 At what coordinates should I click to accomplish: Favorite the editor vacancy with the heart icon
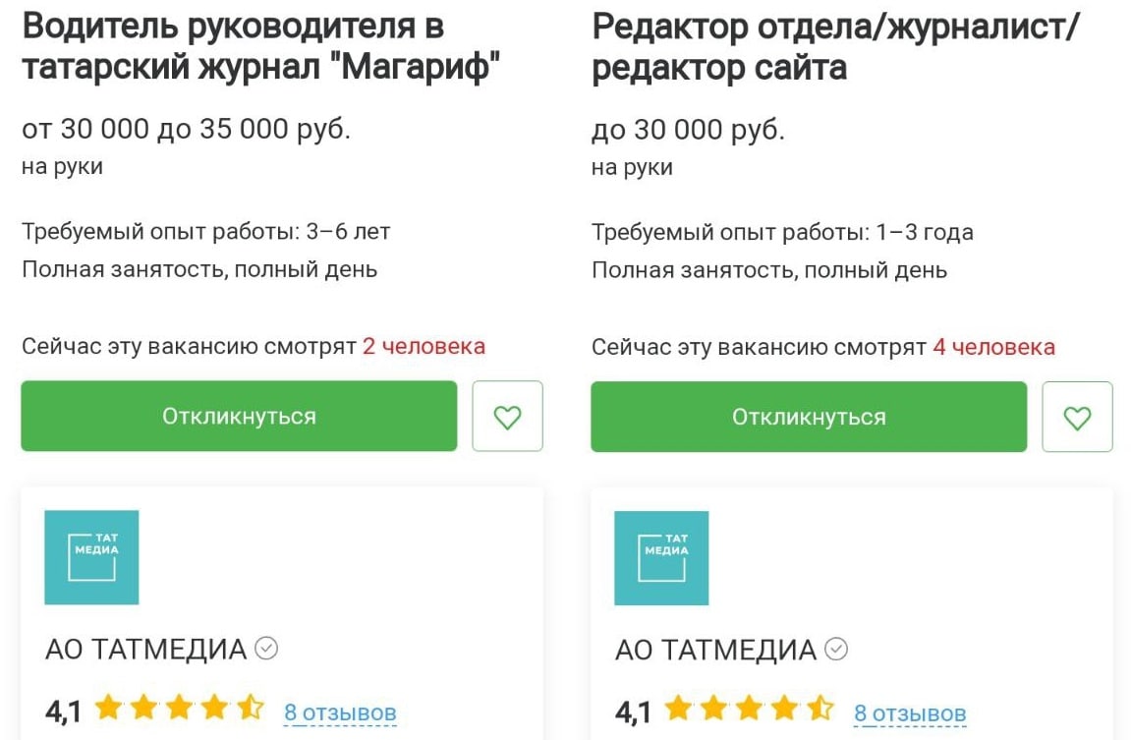pyautogui.click(x=1077, y=417)
